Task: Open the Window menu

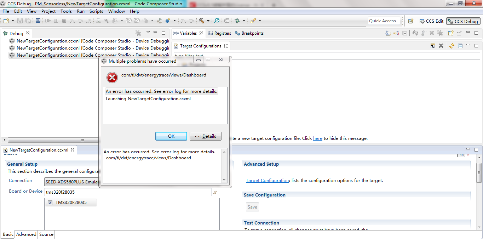Action: [x=116, y=11]
